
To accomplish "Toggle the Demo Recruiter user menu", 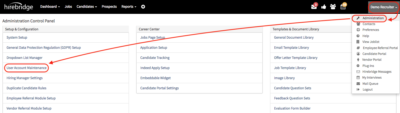I will tap(384, 7).
